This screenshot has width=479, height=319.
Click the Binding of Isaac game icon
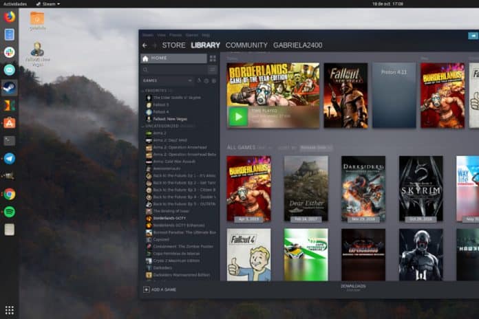coord(149,211)
